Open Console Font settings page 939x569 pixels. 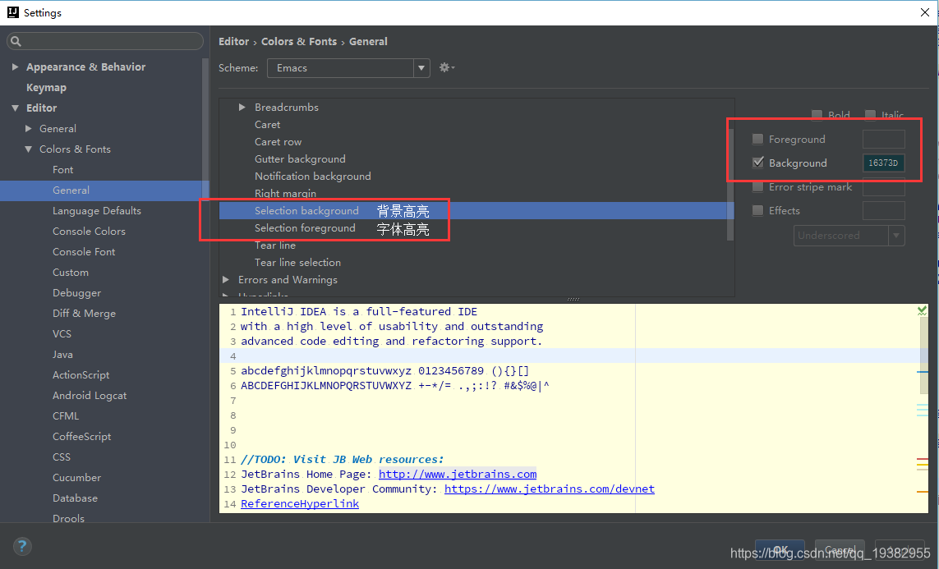pyautogui.click(x=83, y=251)
